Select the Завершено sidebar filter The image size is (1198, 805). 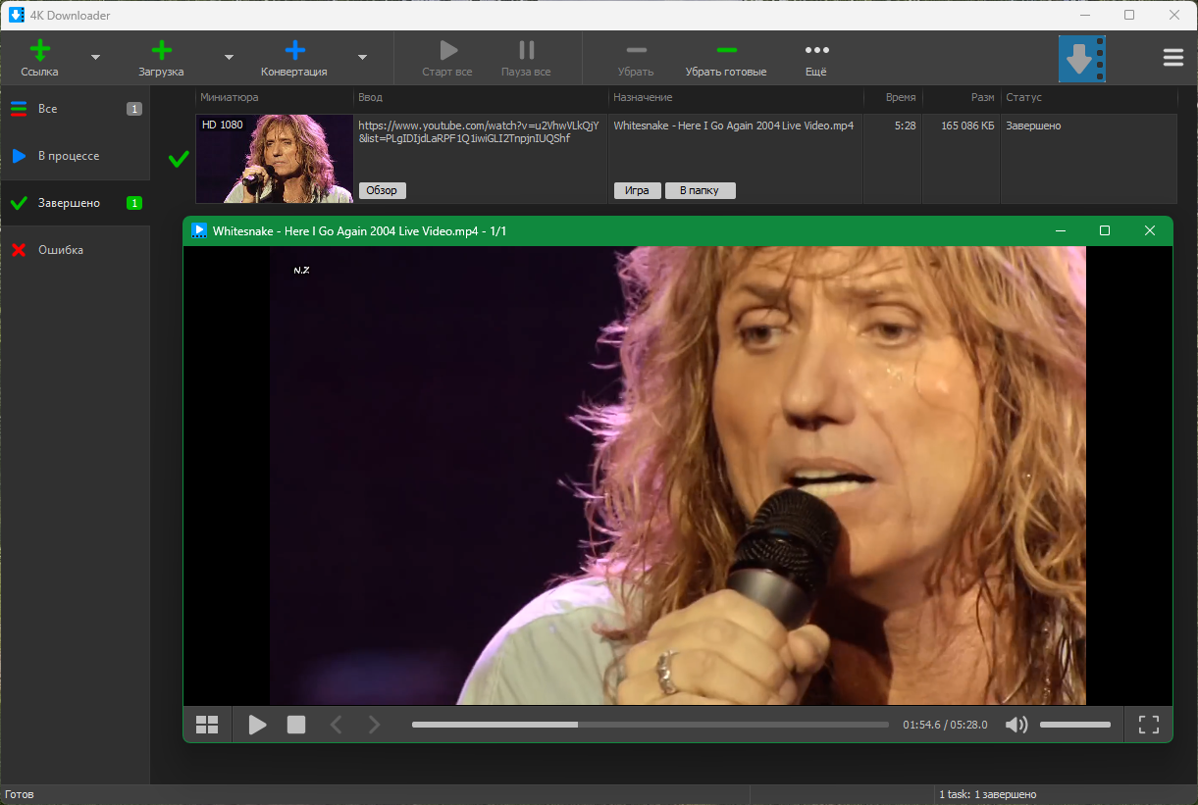point(76,203)
